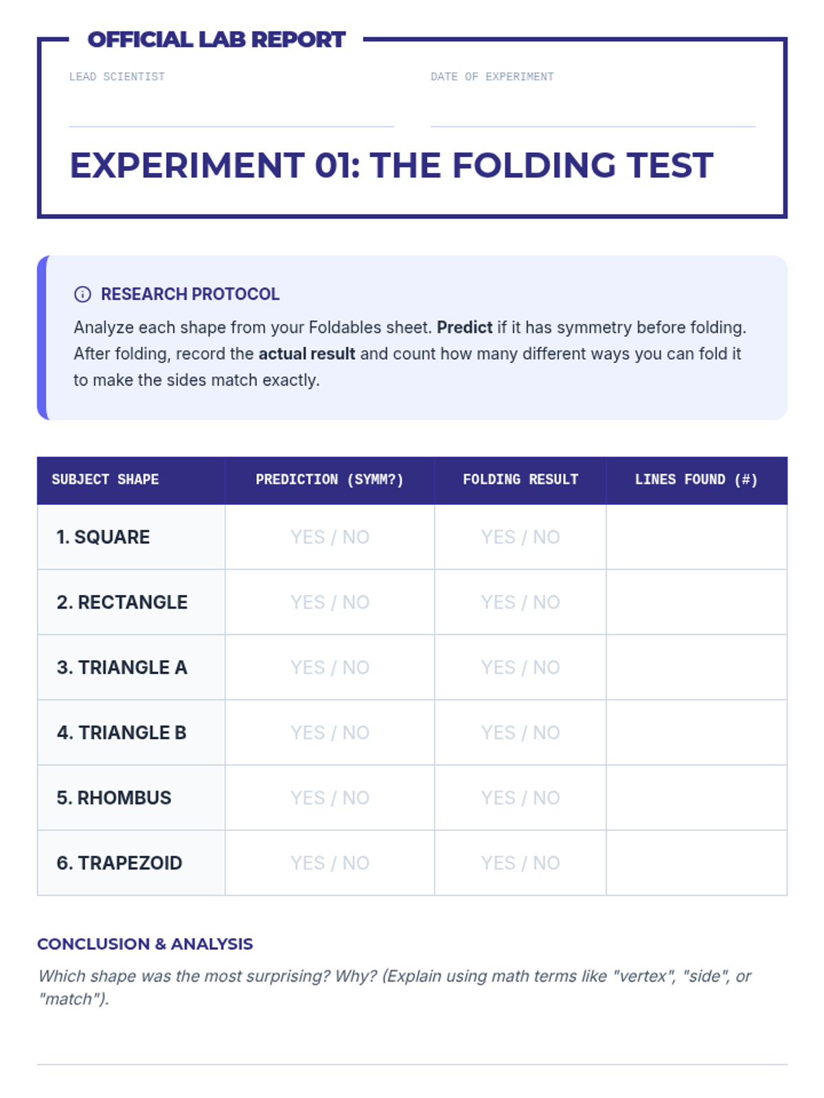
Task: Click the Prediction (Symm?) column header
Action: click(330, 480)
